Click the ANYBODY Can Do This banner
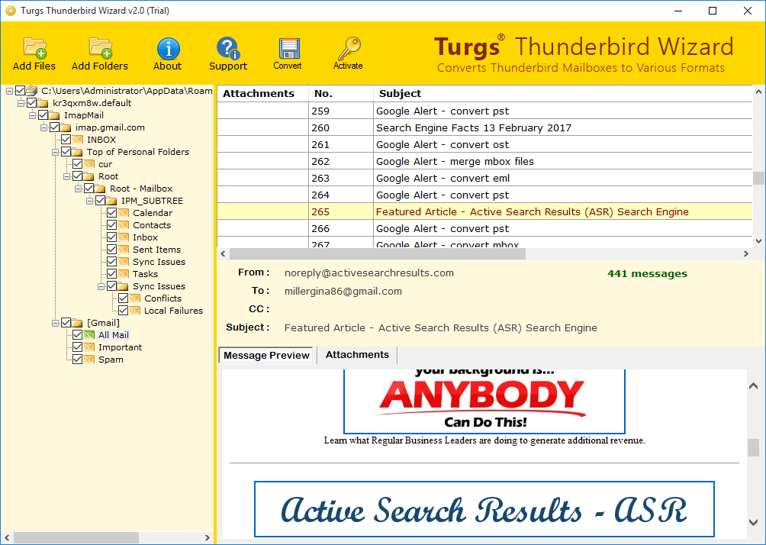Viewport: 766px width, 545px height. (x=484, y=401)
